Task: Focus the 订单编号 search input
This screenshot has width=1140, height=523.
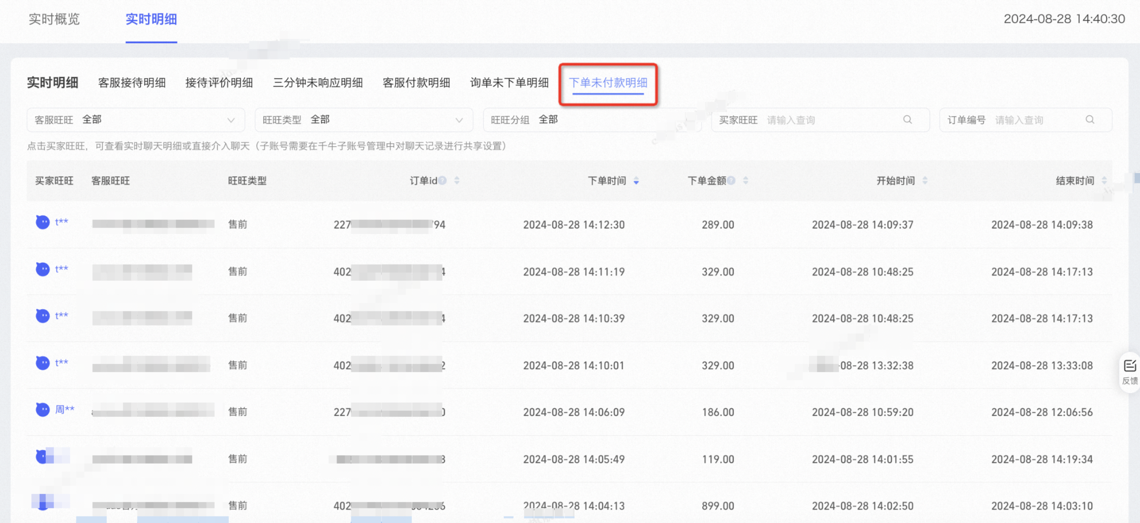Action: point(1026,120)
